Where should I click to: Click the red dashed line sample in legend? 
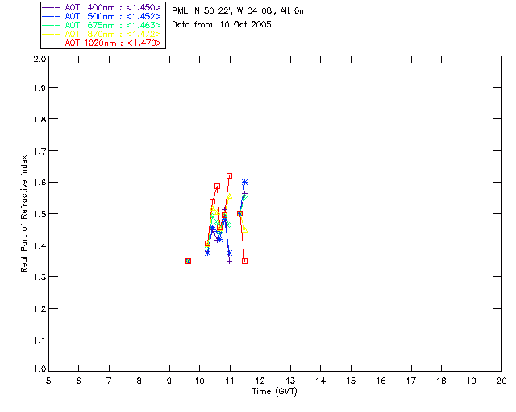(x=52, y=43)
